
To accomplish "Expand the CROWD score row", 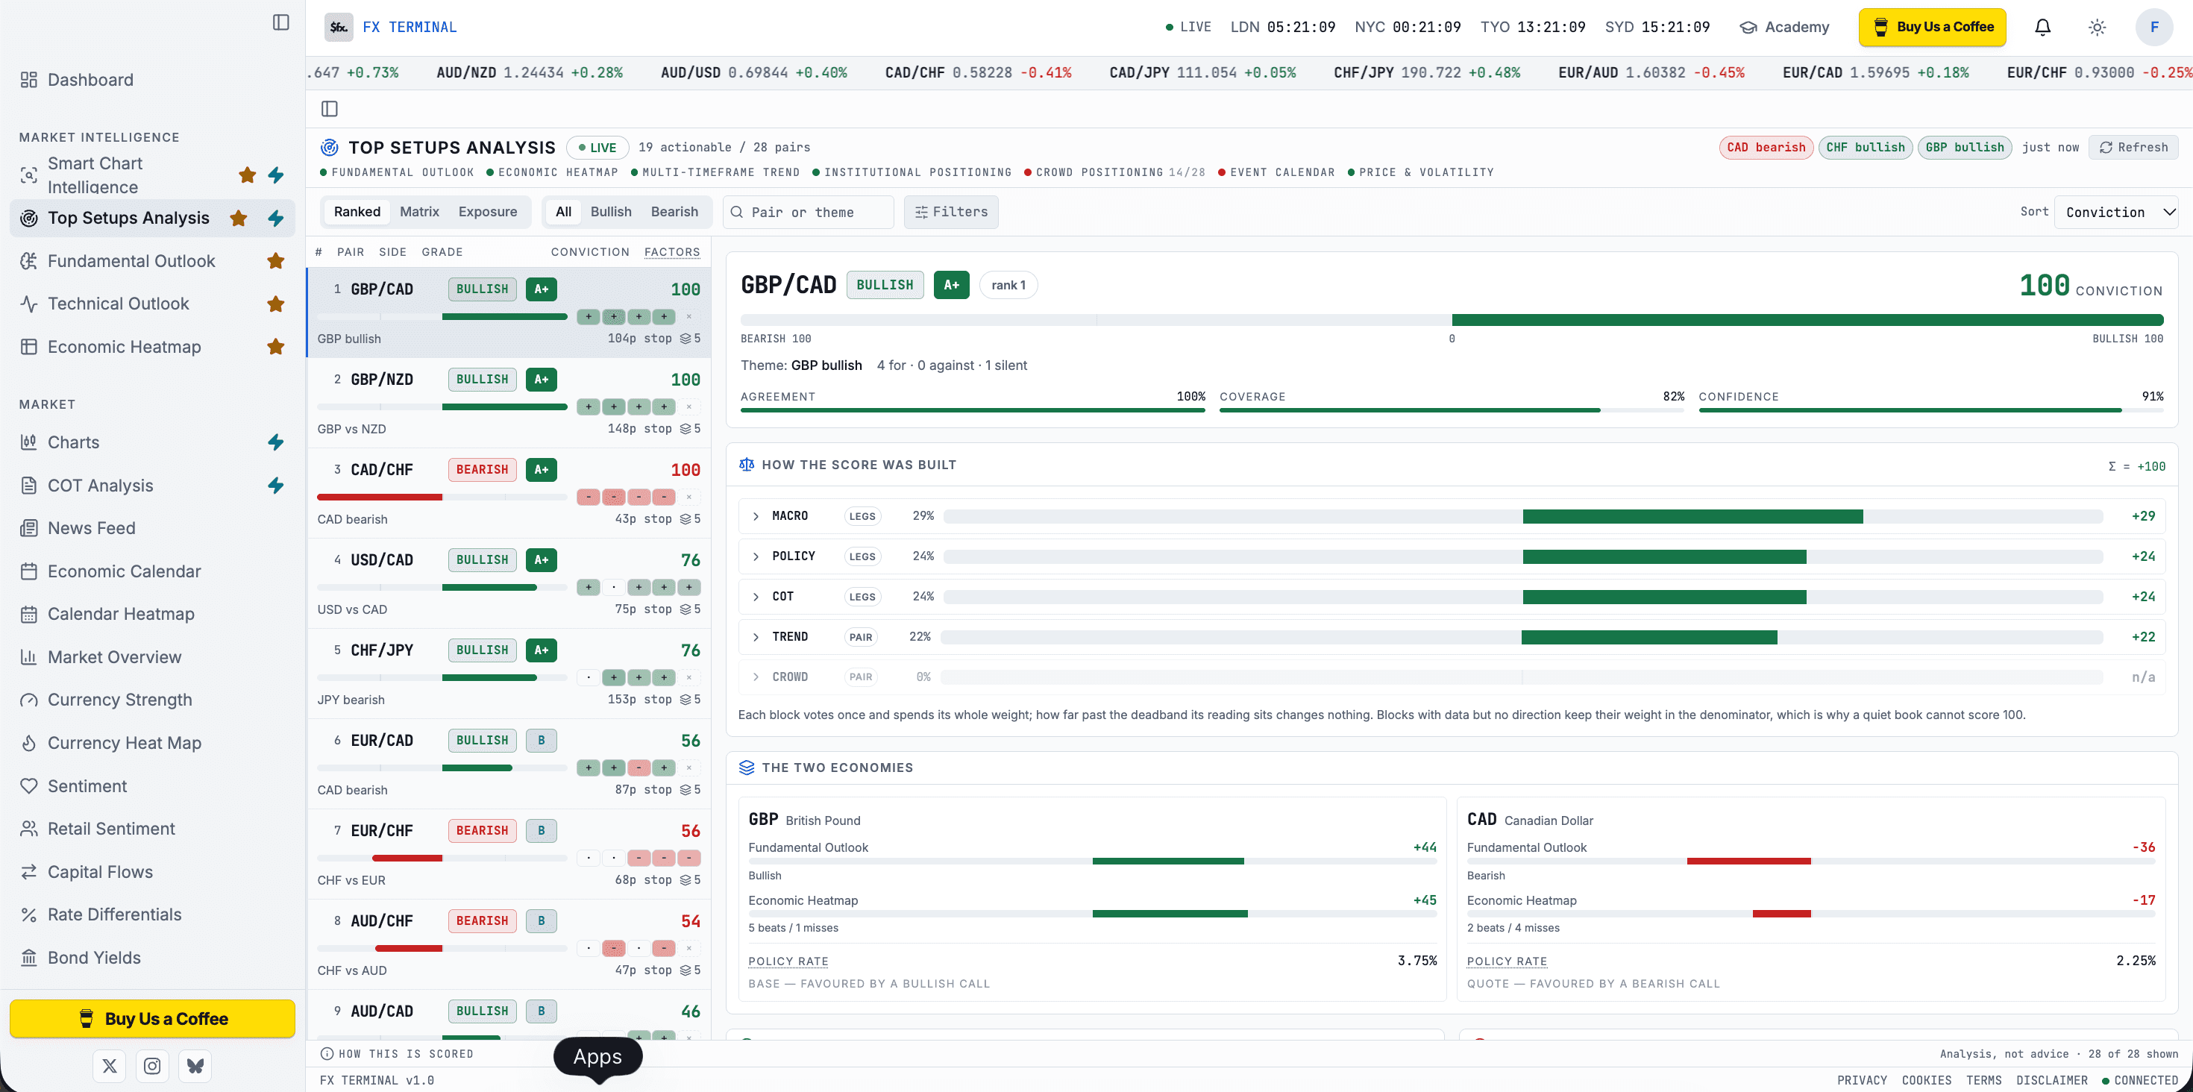I will [1452, 677].
